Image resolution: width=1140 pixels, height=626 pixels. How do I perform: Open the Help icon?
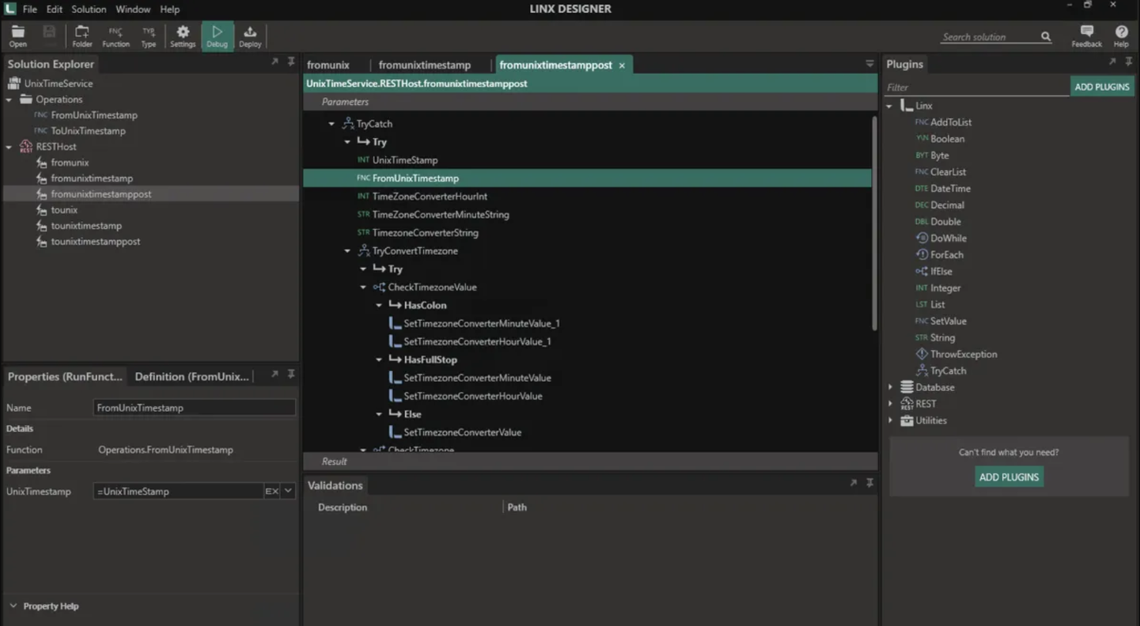tap(1121, 34)
